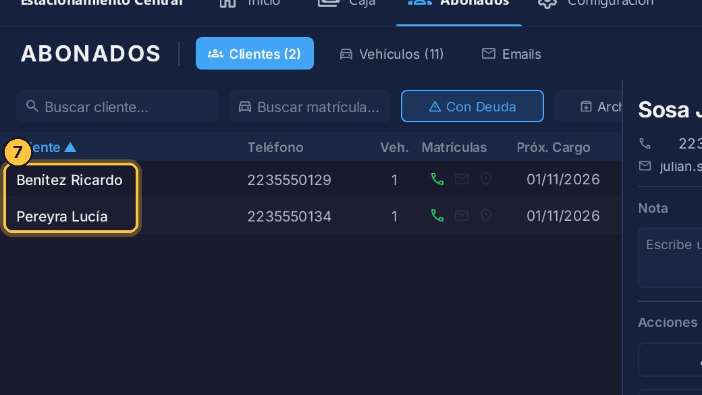Viewport: 702px width, 395px height.
Task: Click vehicle count in Pereyra Lucía row
Action: [394, 216]
